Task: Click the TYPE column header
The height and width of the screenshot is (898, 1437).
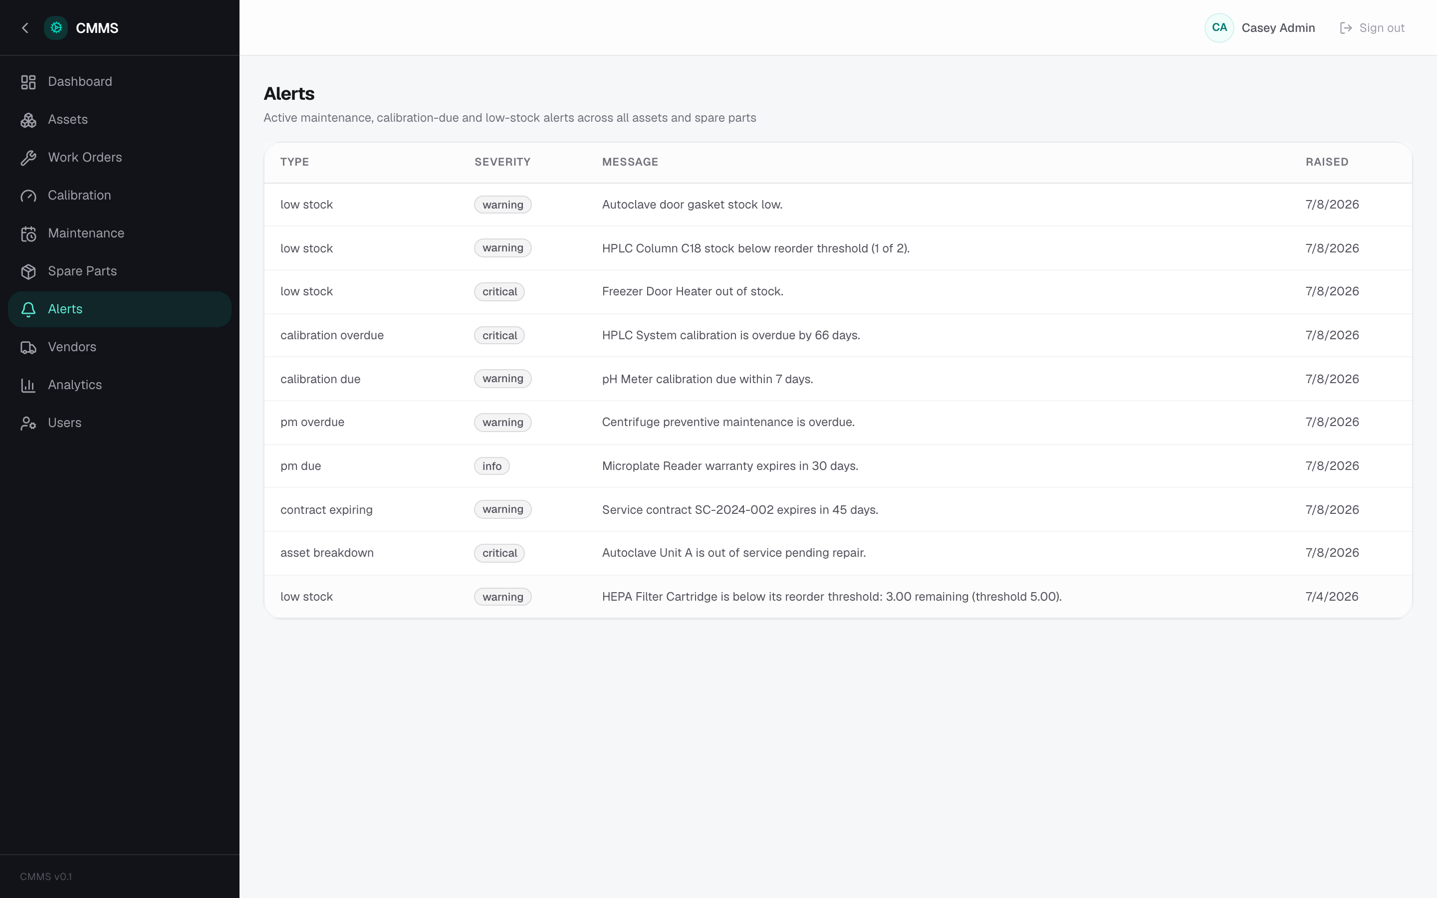Action: coord(294,162)
